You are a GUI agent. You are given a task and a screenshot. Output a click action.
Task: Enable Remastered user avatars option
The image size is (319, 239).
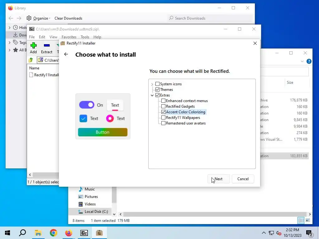163,123
